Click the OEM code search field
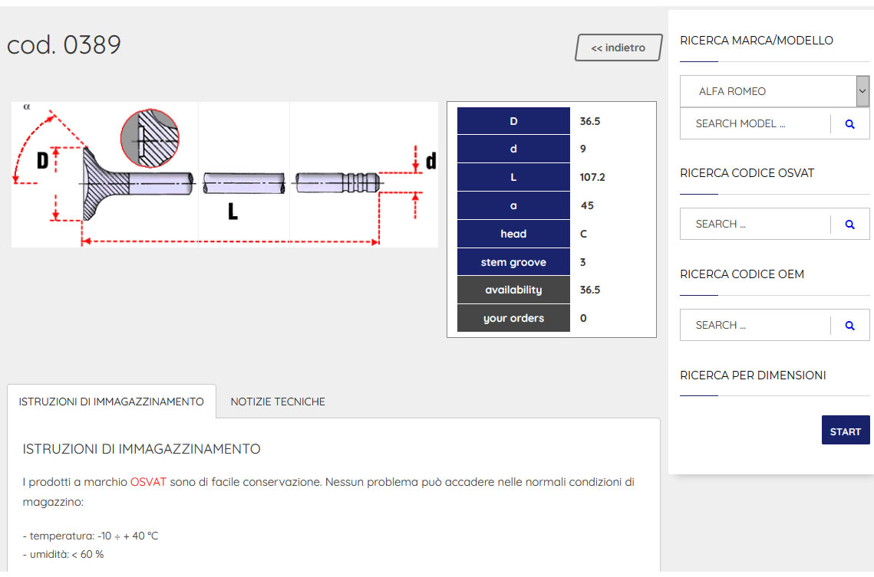This screenshot has height=577, width=874. (x=755, y=326)
